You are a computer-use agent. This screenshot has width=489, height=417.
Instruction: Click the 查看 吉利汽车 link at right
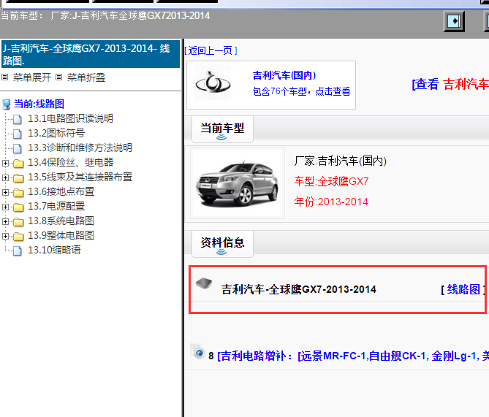pyautogui.click(x=450, y=84)
